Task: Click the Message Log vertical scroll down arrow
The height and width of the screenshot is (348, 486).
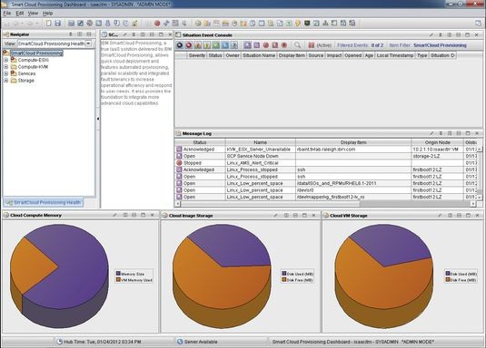Action: click(480, 197)
